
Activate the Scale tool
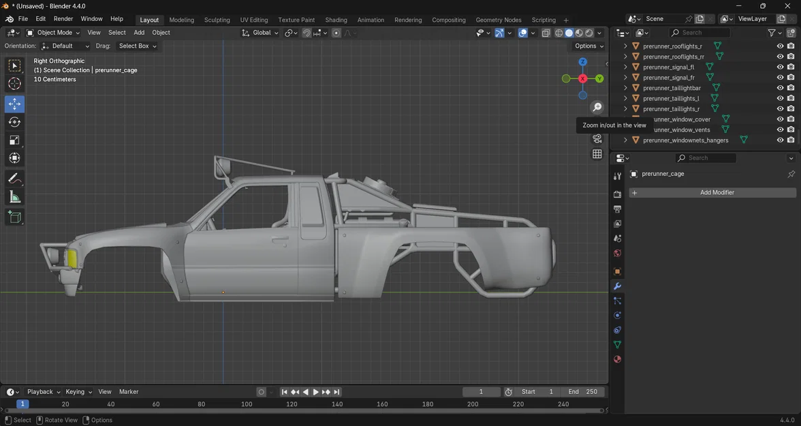[x=14, y=140]
